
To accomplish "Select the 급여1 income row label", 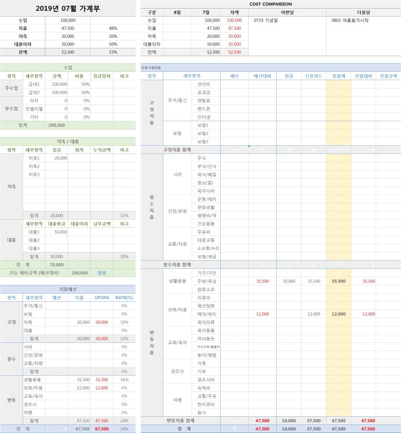I will (x=34, y=84).
